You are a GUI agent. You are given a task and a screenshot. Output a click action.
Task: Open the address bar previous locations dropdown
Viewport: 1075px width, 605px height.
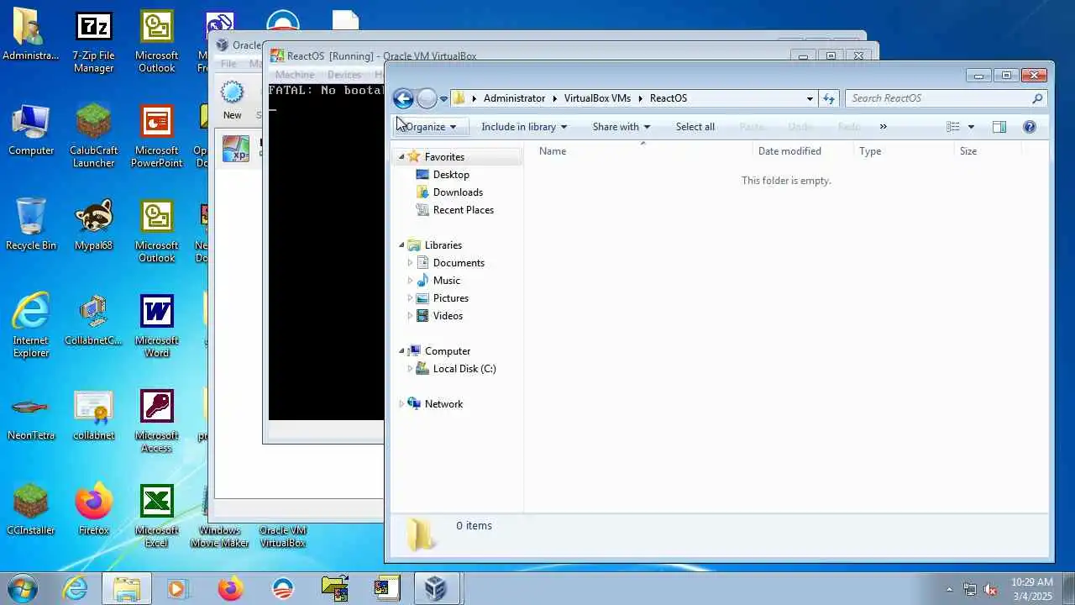point(810,98)
